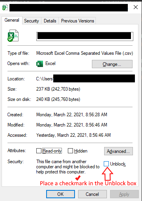This screenshot has width=142, height=201.
Task: Click the greyed Apply button
Action: [124, 194]
